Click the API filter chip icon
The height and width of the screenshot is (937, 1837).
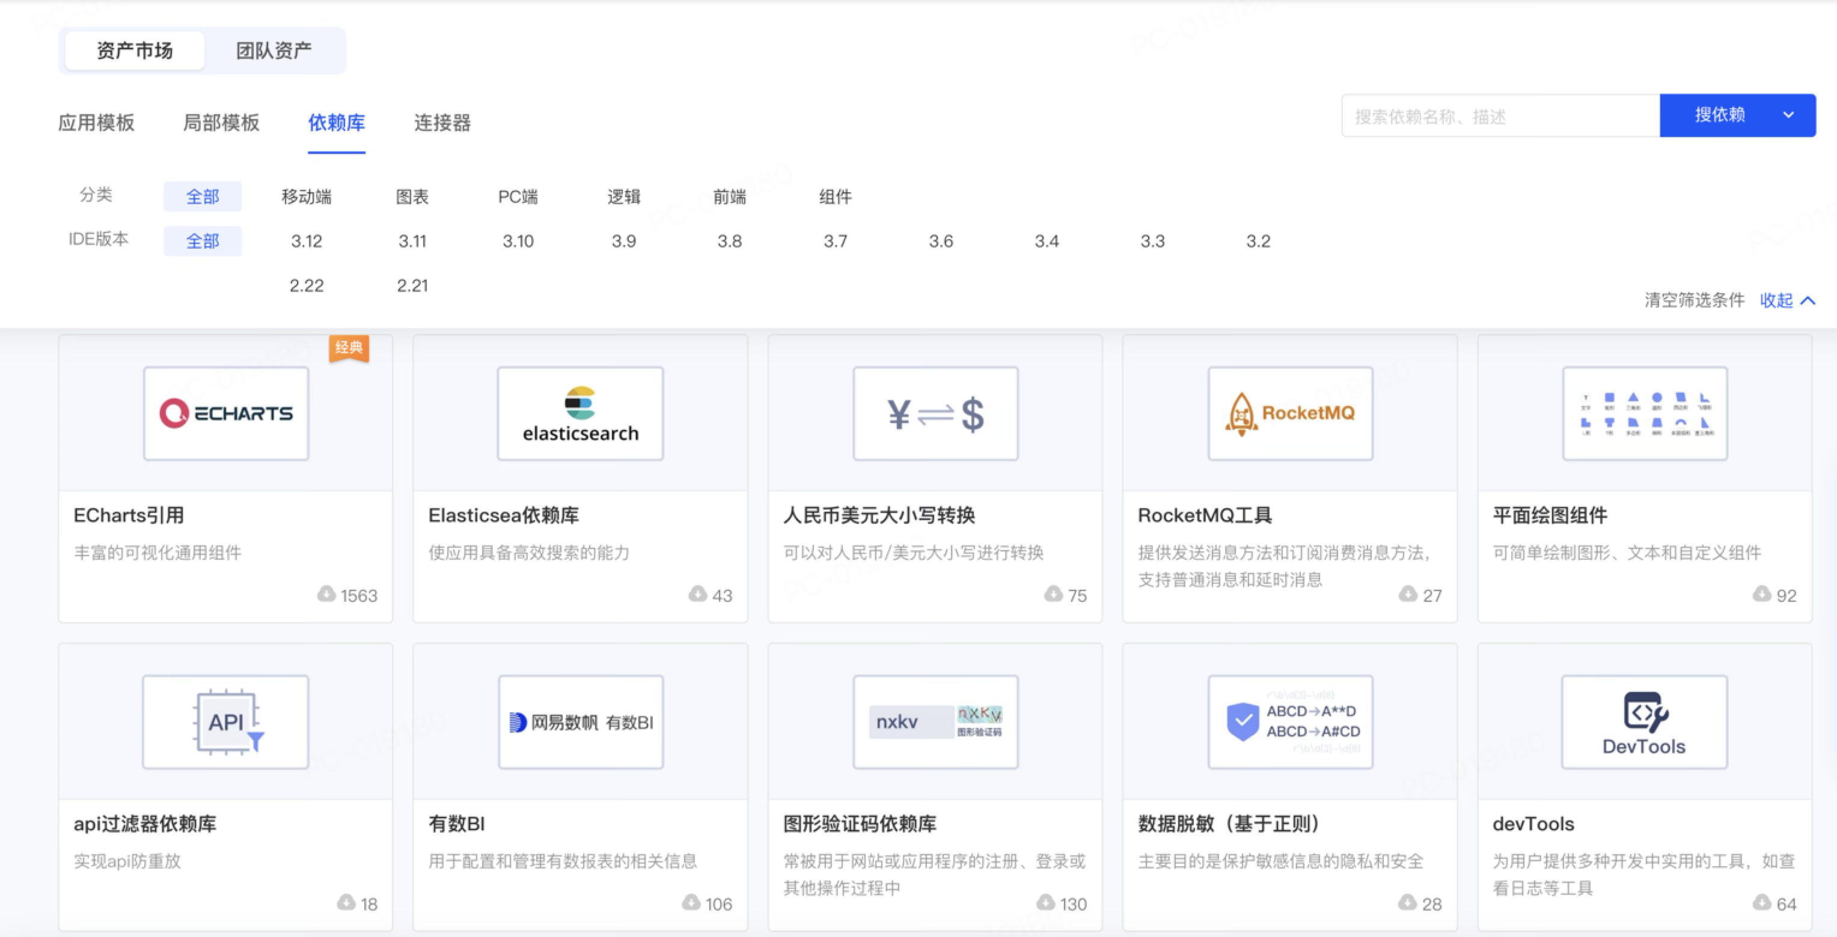click(x=226, y=722)
